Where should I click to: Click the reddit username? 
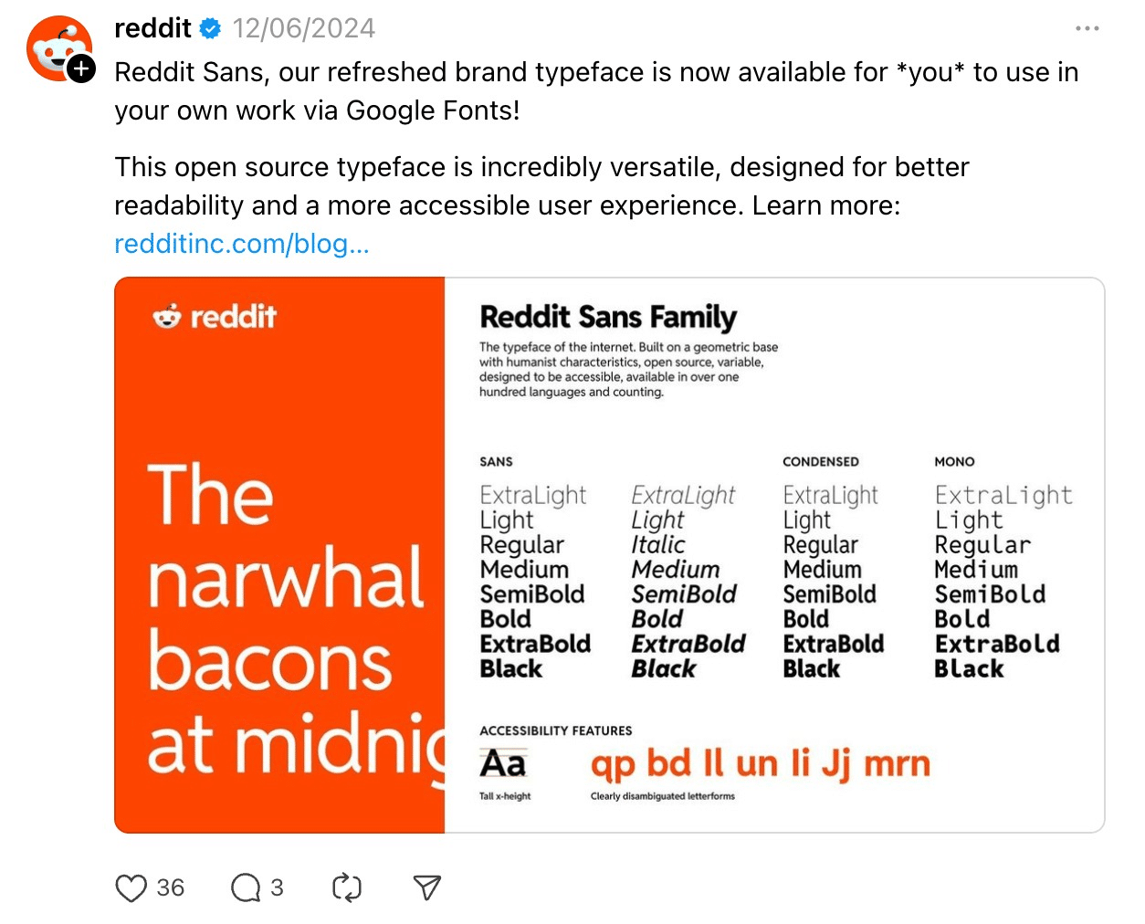click(152, 27)
